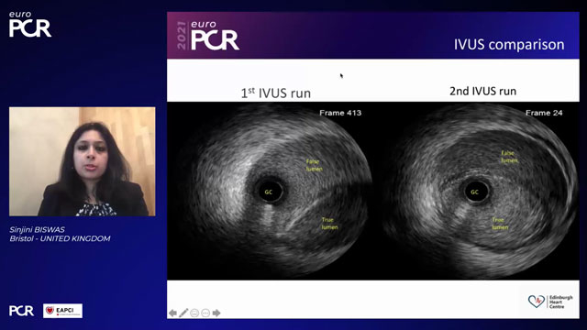The height and width of the screenshot is (330, 587).
Task: Click 'True lumen' label in first IVUS run
Action: pyautogui.click(x=329, y=224)
